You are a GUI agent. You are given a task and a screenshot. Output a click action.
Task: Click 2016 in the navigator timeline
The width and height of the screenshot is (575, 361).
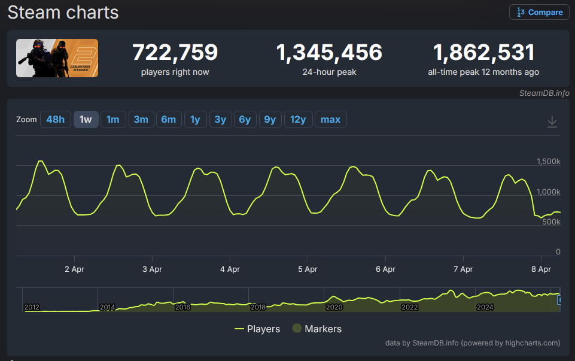click(x=182, y=307)
